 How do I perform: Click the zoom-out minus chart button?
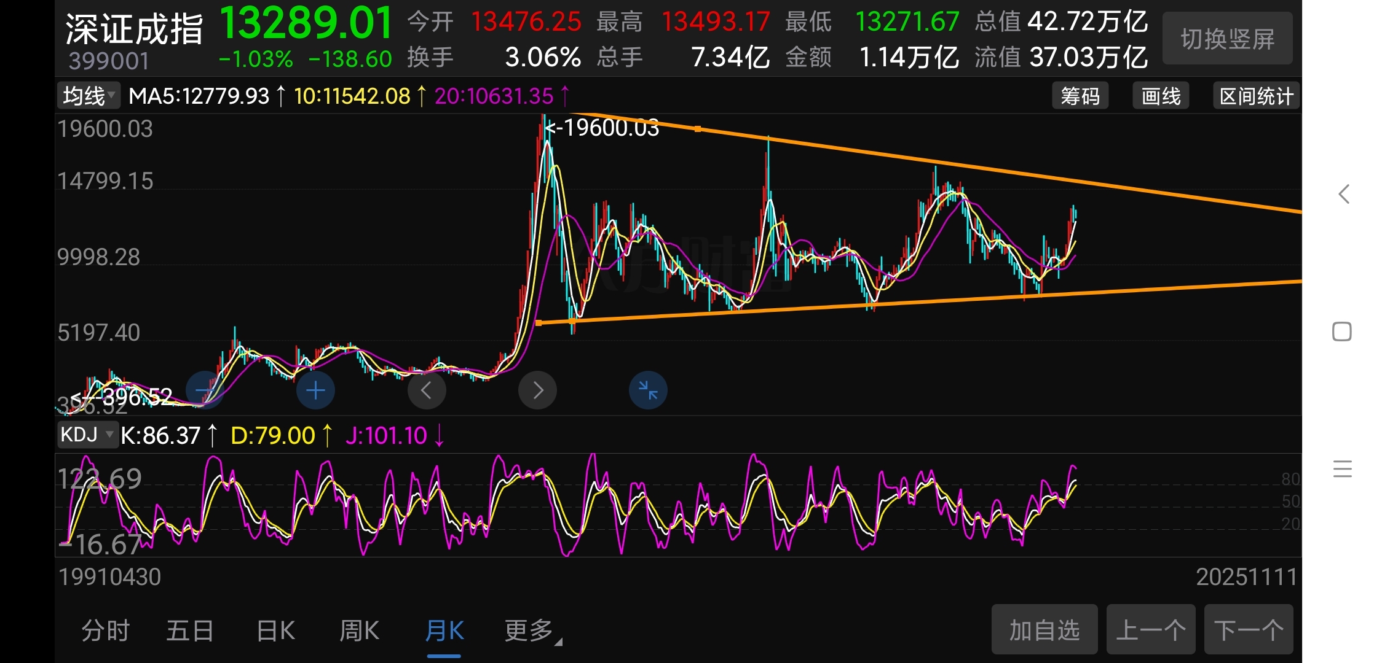[204, 390]
